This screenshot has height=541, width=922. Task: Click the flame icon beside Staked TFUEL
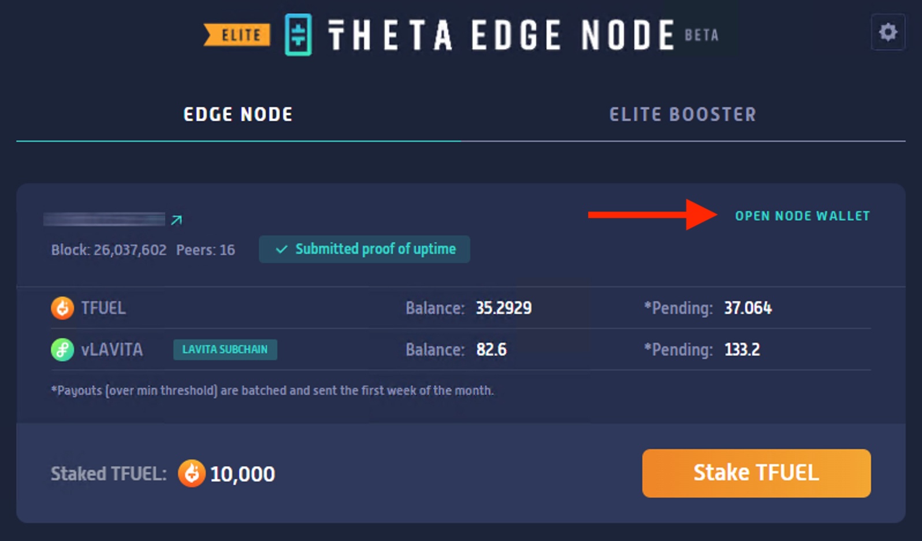coord(192,473)
